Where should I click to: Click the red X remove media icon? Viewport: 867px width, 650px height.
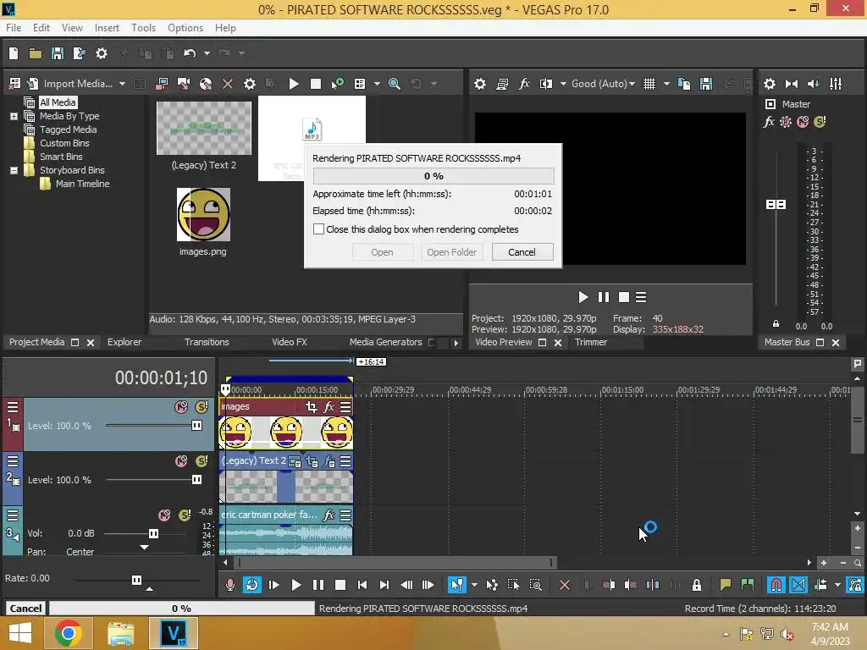(x=227, y=84)
